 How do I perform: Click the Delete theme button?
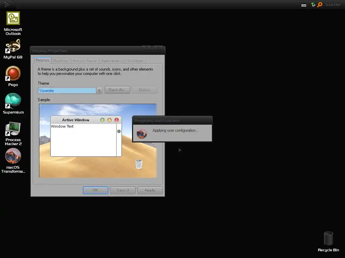(145, 90)
